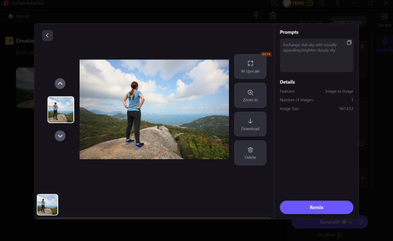The width and height of the screenshot is (393, 241).
Task: Click the back arrow in the preview dialog
Action: [47, 35]
